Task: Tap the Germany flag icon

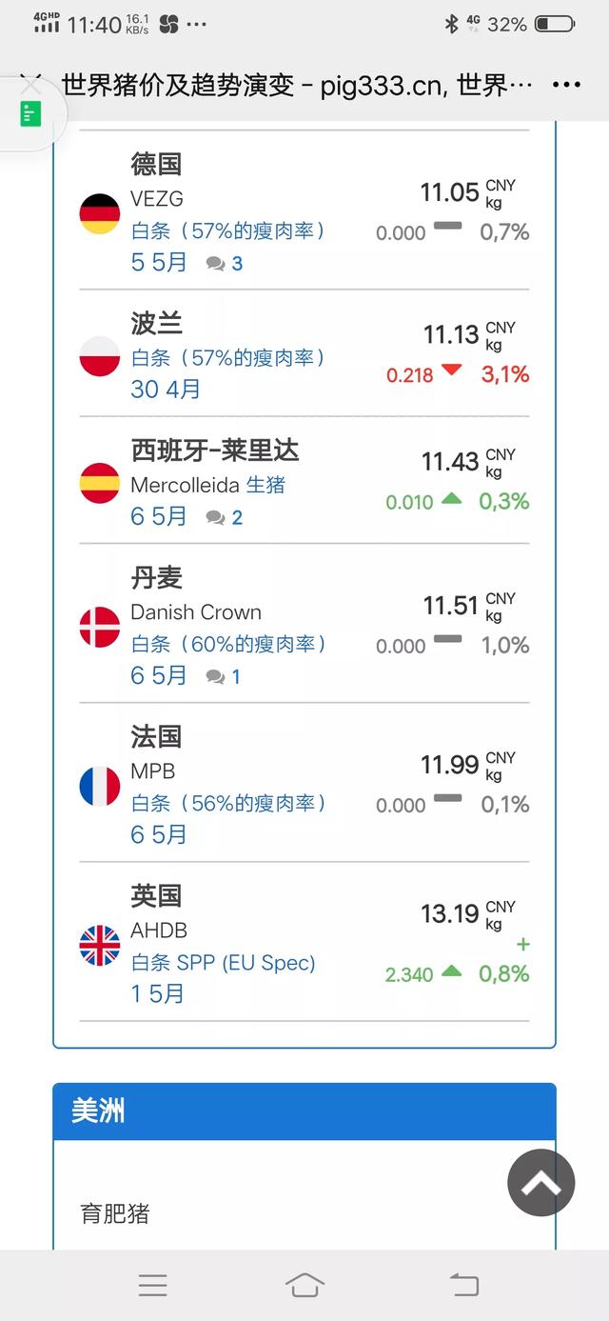Action: click(100, 213)
